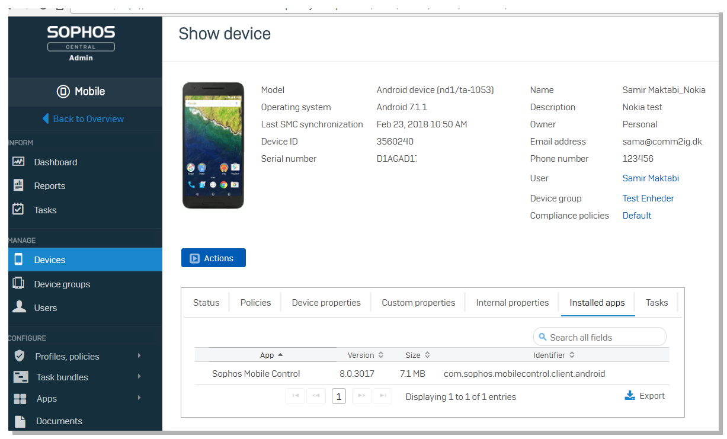Click the Devices phone icon in sidebar

[x=18, y=259]
